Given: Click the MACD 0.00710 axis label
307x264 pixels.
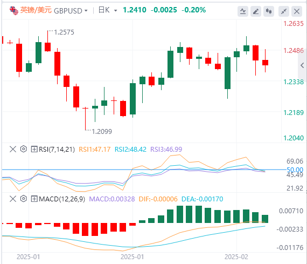Looking at the screenshot, I should 291,211.
